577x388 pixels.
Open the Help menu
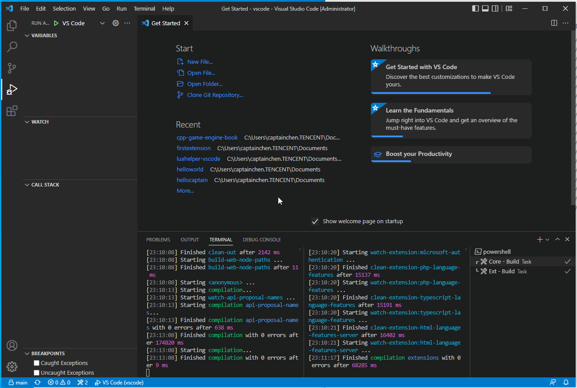[x=168, y=8]
